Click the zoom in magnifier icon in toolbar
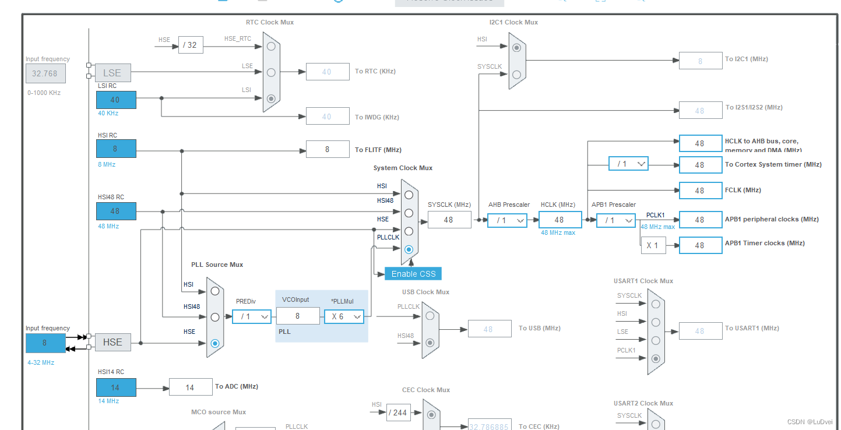 562,3
